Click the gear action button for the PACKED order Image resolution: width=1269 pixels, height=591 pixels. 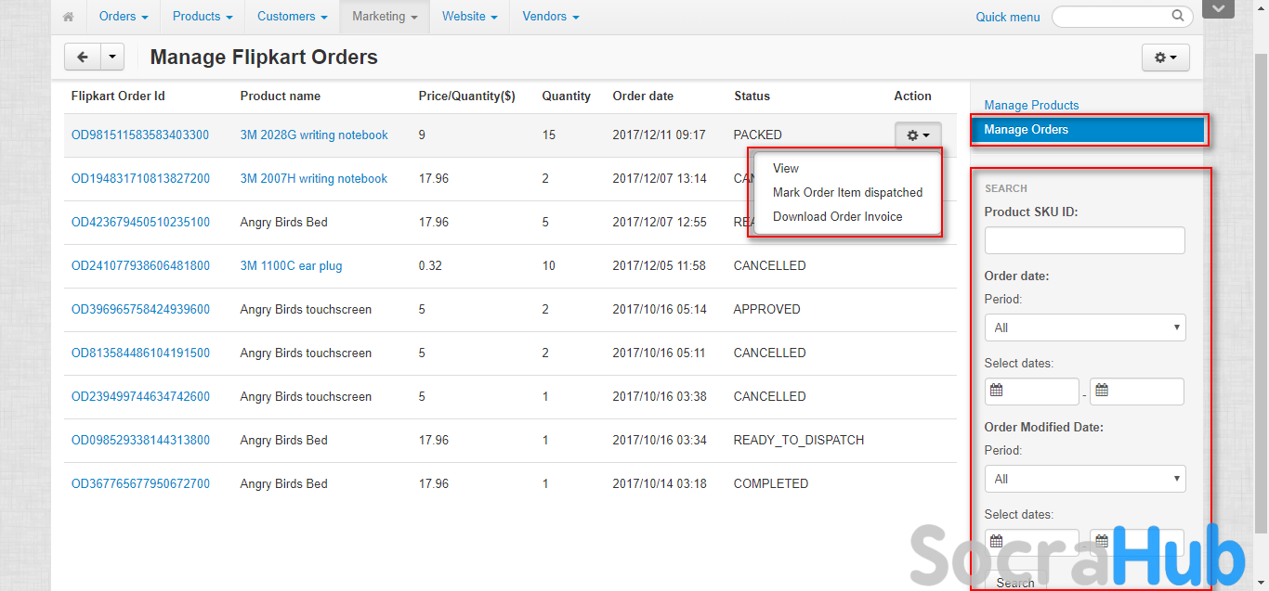(x=917, y=135)
